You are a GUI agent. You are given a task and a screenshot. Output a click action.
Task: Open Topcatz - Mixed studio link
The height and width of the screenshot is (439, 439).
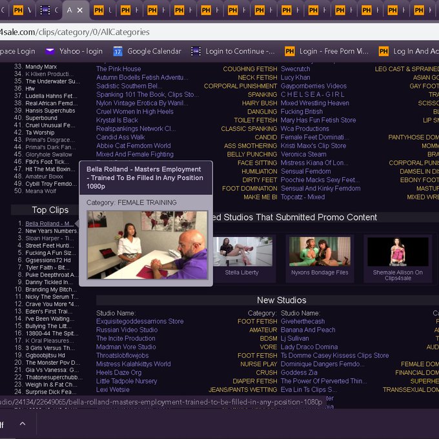(x=303, y=197)
